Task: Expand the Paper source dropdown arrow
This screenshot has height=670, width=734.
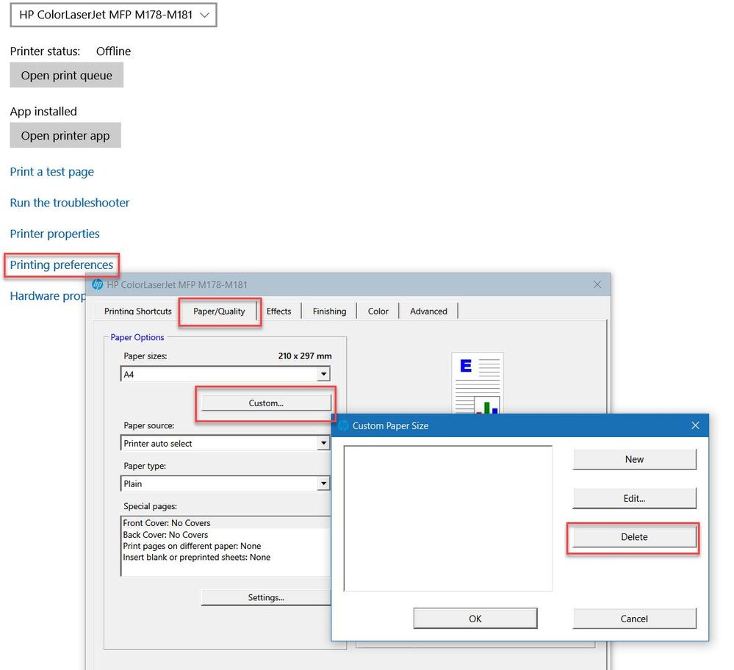Action: pos(323,443)
